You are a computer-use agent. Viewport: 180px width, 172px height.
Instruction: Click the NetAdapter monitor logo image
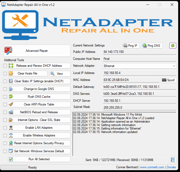[x=20, y=25]
